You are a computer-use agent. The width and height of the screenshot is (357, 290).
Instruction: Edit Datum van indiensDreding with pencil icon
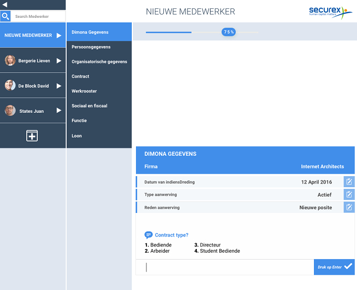349,182
